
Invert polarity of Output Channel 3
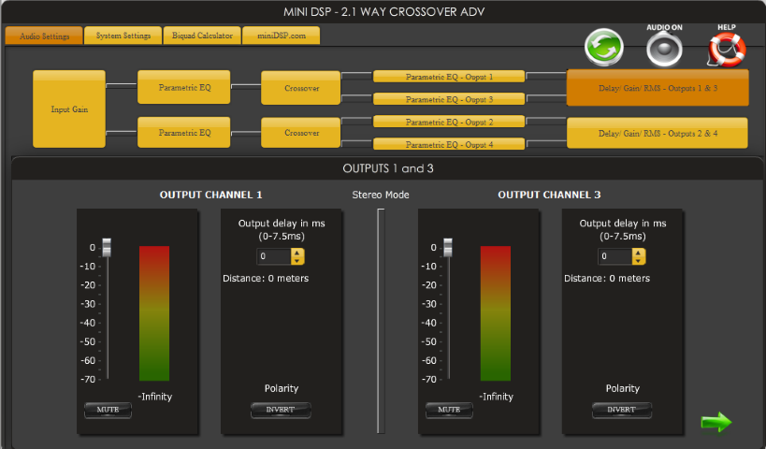[621, 410]
